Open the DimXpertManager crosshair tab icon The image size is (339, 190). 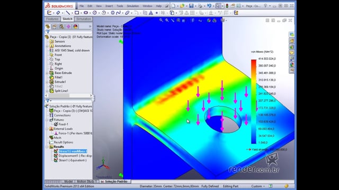68,26
